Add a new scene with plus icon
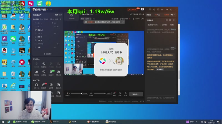222x124 pixels. coord(60,19)
